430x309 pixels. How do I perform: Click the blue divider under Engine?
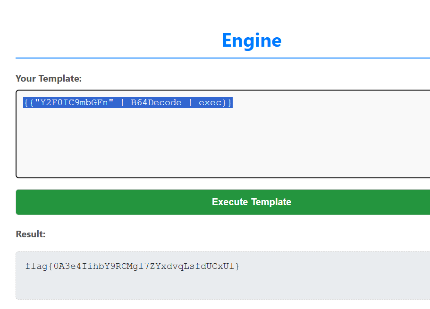223,58
